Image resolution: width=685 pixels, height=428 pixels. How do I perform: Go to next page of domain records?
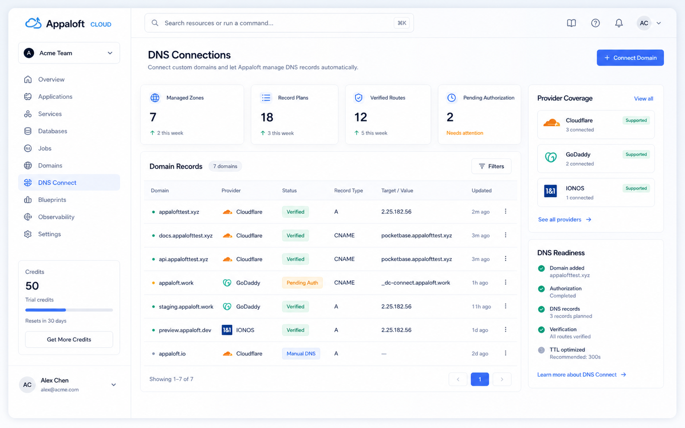coord(502,379)
